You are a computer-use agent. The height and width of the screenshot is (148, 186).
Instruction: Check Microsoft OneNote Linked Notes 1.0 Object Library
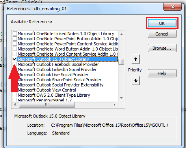click(15, 34)
